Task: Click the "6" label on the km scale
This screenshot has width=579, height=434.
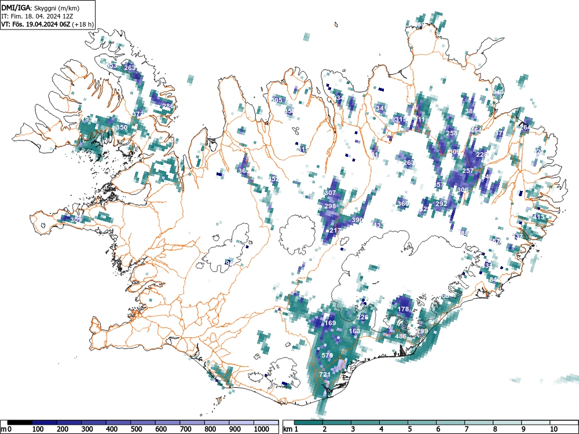Action: (x=438, y=429)
